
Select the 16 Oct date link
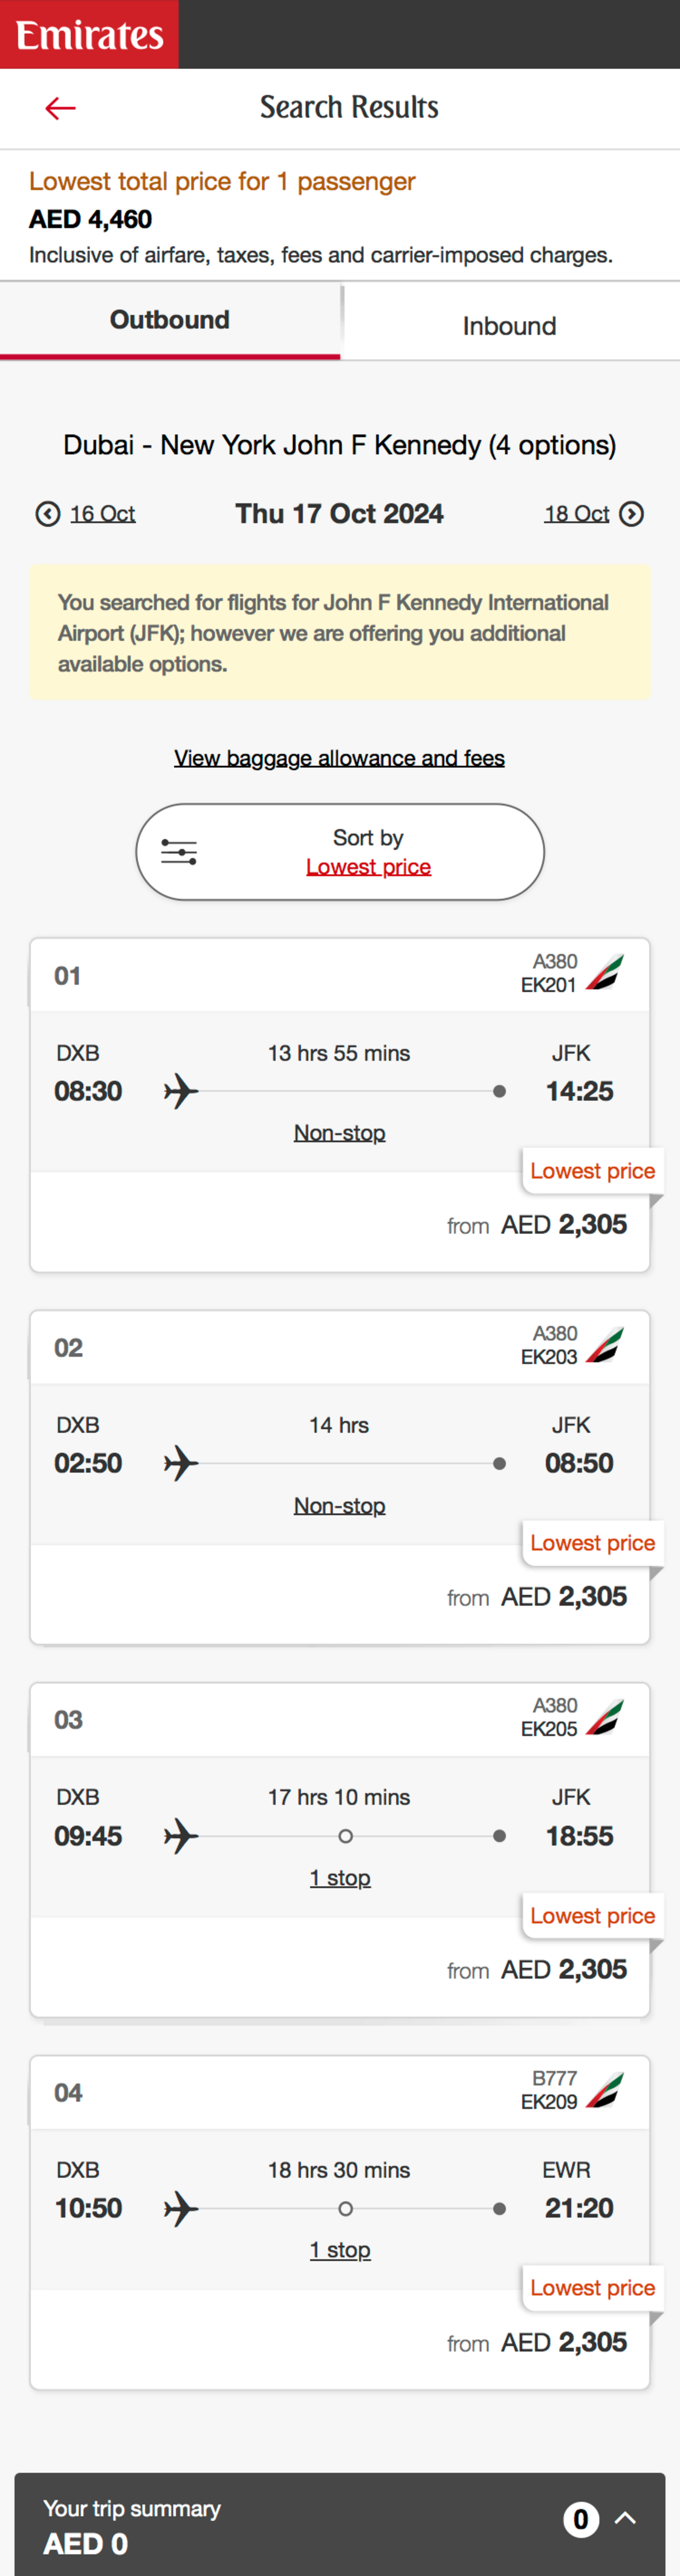[x=102, y=514]
